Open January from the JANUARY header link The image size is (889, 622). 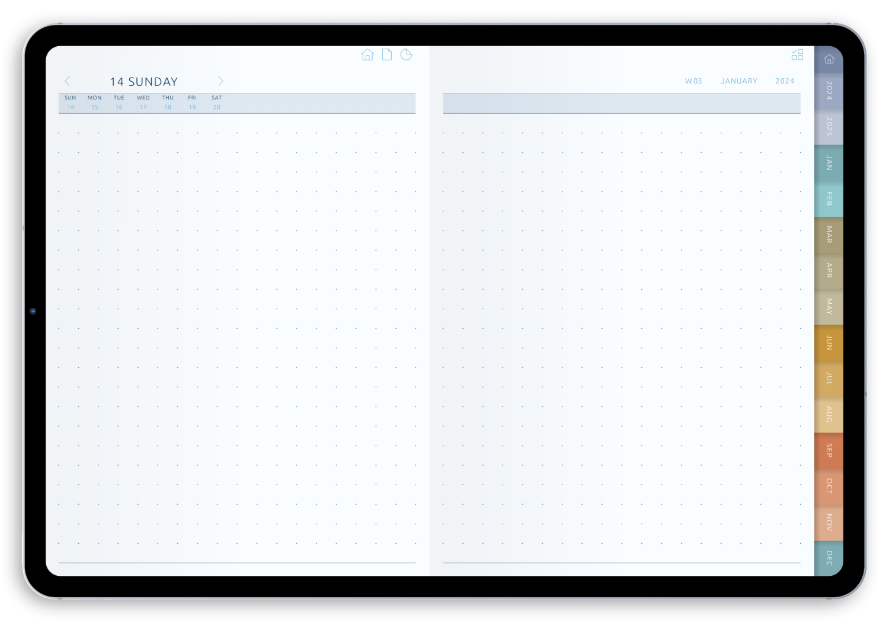click(738, 81)
